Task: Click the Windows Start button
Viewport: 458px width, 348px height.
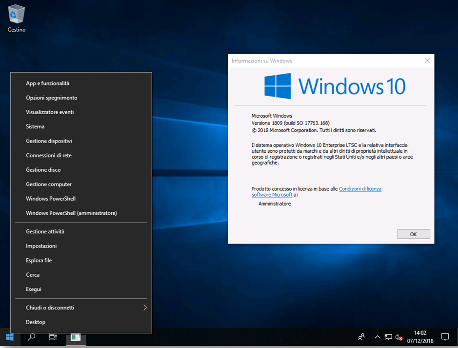Action: point(10,337)
